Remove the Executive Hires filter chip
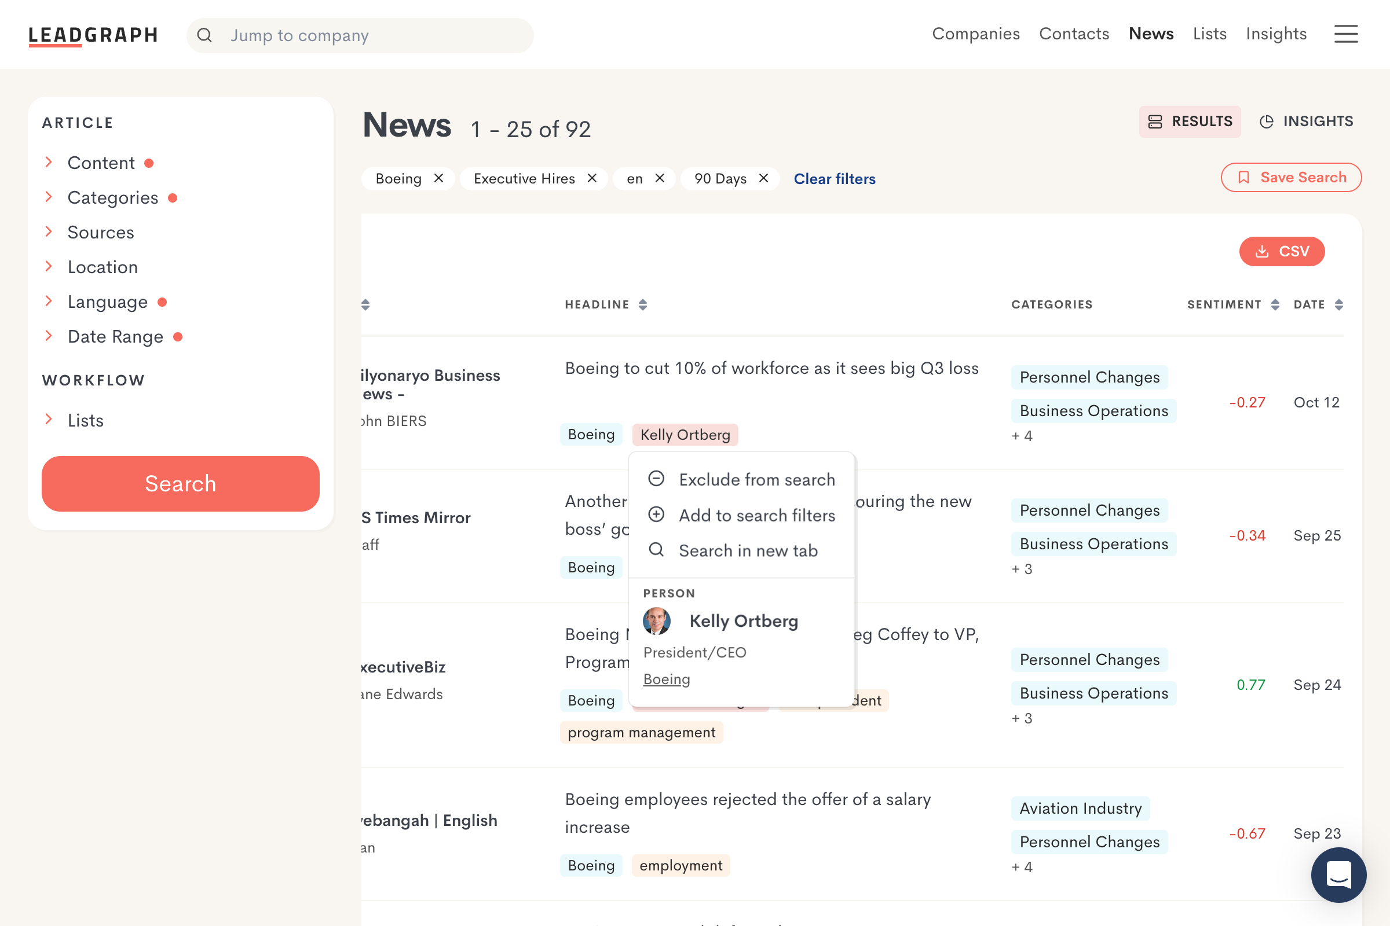 click(591, 178)
